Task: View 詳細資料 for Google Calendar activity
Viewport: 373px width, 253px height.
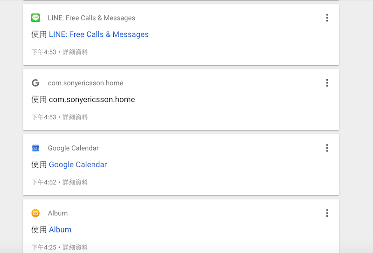Action: point(75,182)
